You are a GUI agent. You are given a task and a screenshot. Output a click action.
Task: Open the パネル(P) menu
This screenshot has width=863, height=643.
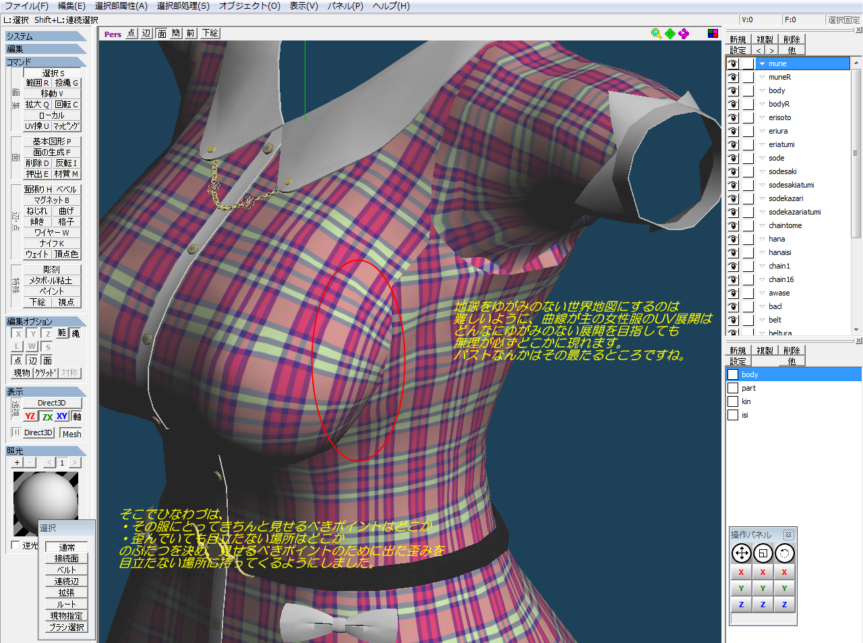click(345, 6)
